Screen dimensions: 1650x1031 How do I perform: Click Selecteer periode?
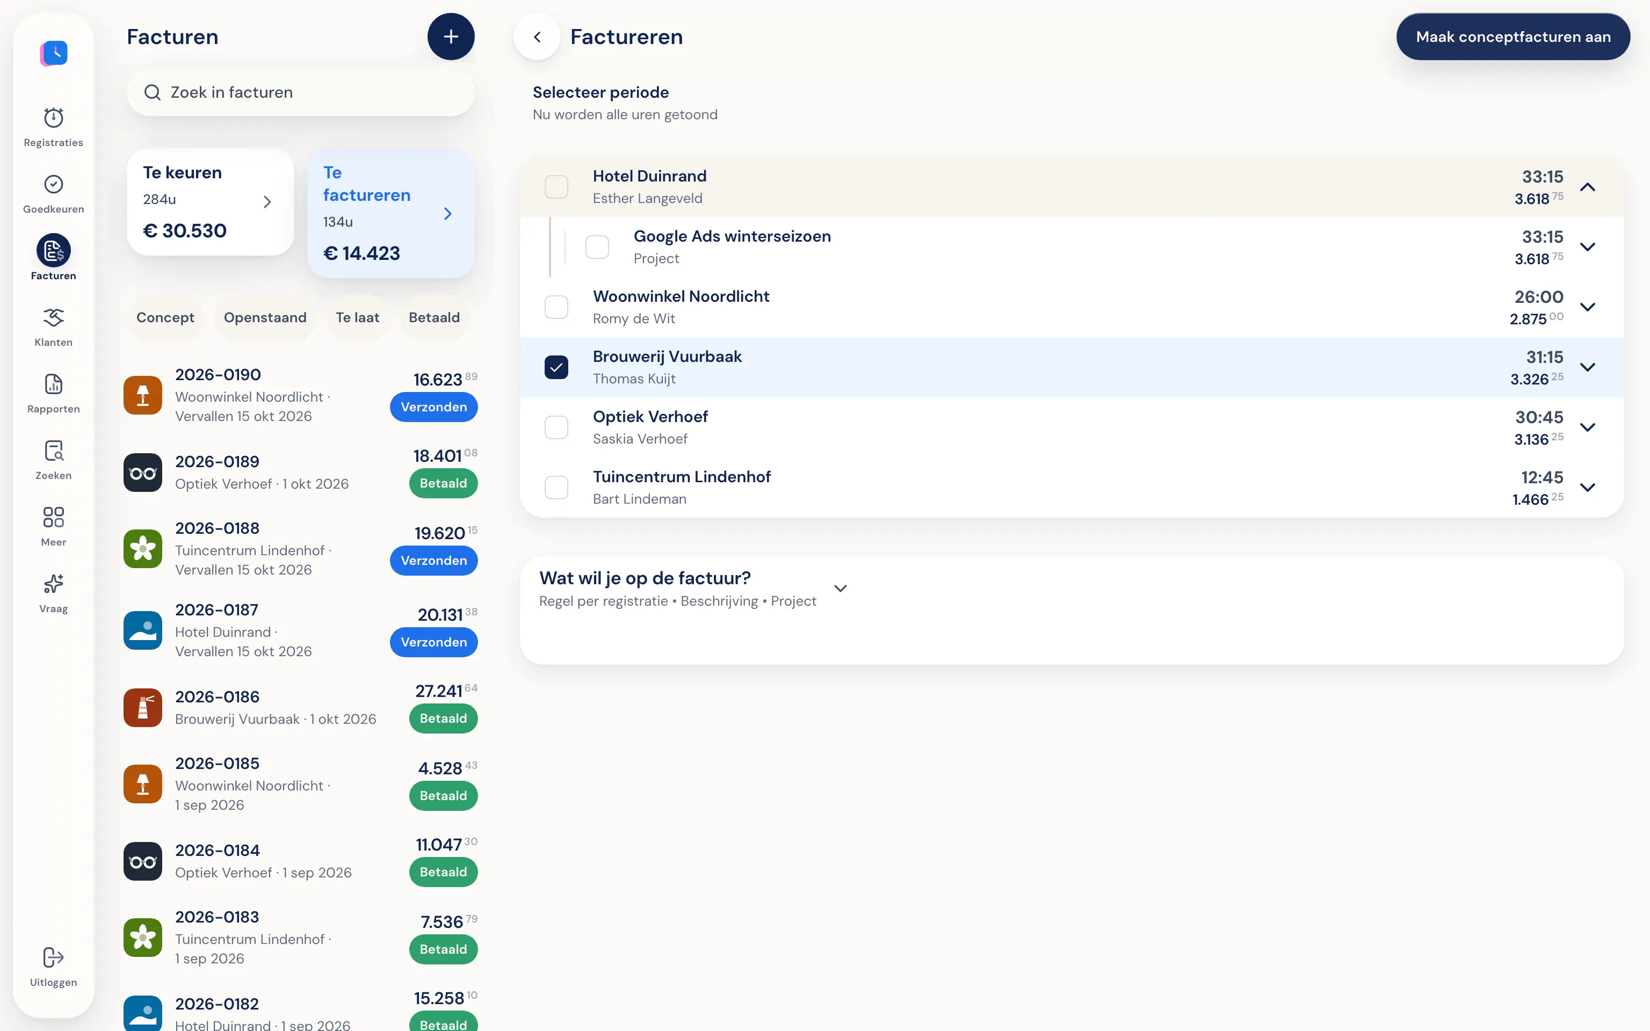pyautogui.click(x=600, y=92)
